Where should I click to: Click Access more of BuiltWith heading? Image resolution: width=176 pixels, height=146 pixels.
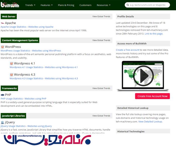pyautogui.click(x=132, y=44)
